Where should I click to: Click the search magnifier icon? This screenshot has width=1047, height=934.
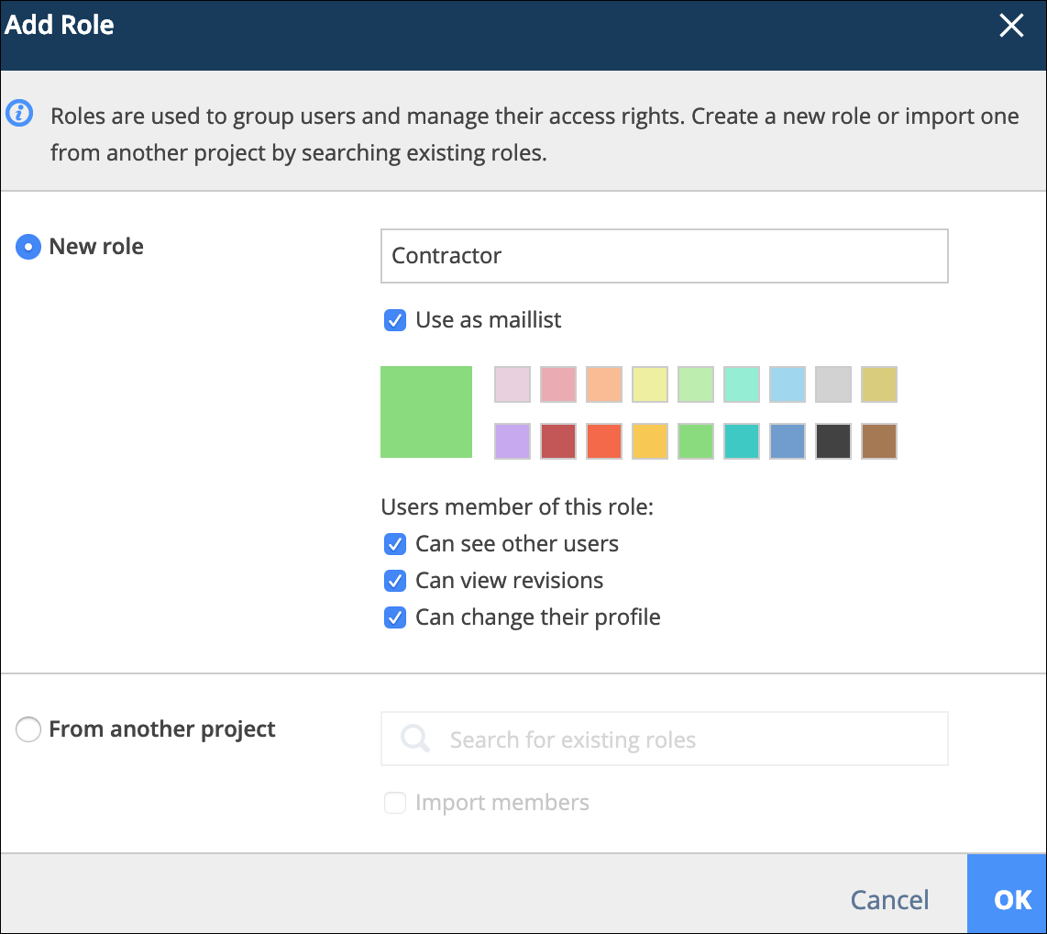(414, 739)
